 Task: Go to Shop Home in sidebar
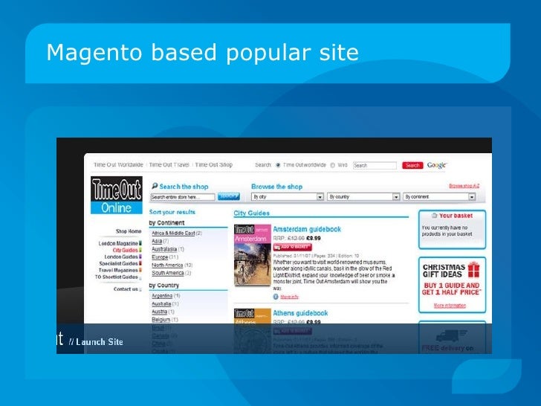[x=129, y=231]
